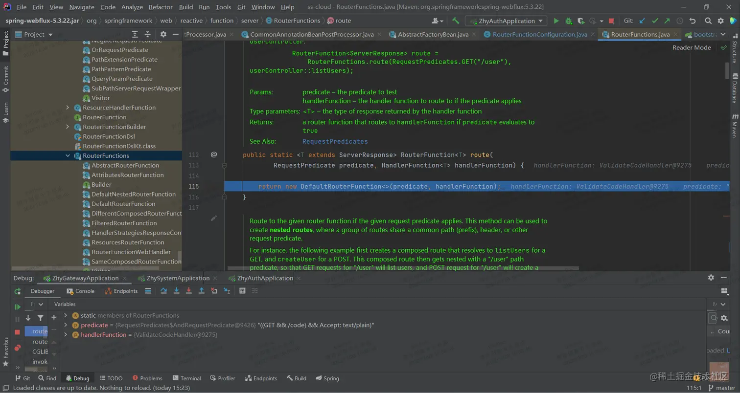This screenshot has height=393, width=740.
Task: Expand the RouterFunctionBuilder tree node
Action: click(68, 127)
